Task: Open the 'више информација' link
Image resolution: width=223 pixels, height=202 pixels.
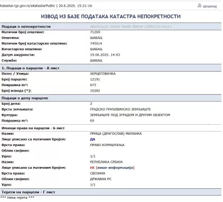Action: click(115, 168)
